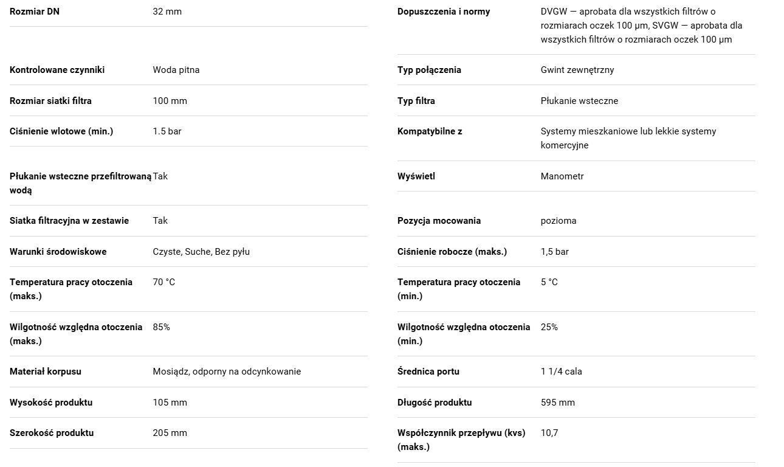Viewport: 784px width, 467px height.
Task: Click the DVGW approval description text
Action: [x=641, y=26]
